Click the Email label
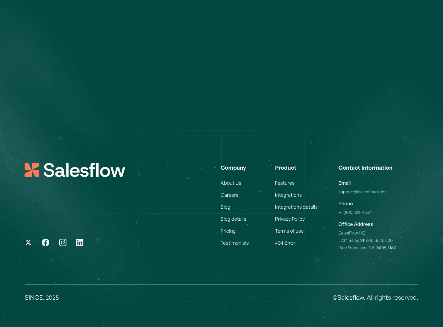Viewport: 443px width, 327px height. coord(345,183)
